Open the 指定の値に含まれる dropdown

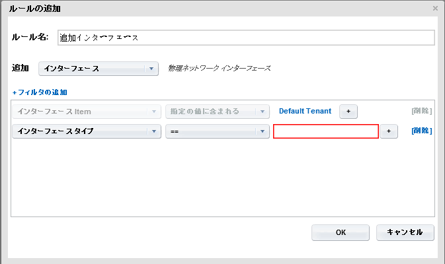pyautogui.click(x=217, y=112)
